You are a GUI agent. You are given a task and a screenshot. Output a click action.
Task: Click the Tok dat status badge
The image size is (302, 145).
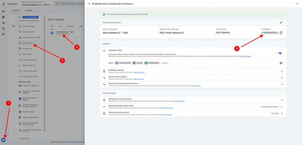pyautogui.click(x=275, y=113)
